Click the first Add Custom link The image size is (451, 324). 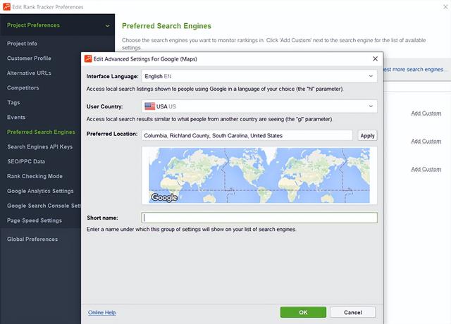pos(426,113)
